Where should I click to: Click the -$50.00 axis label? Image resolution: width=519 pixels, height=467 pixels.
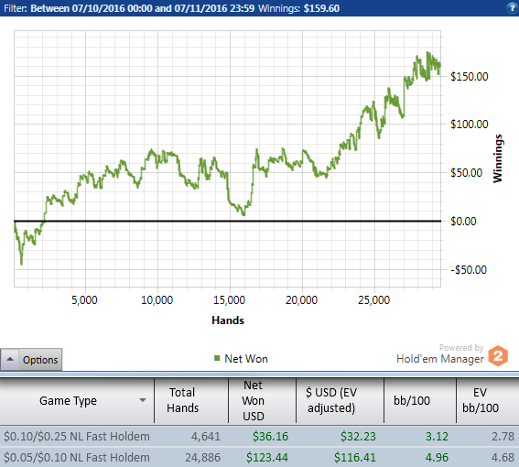469,269
